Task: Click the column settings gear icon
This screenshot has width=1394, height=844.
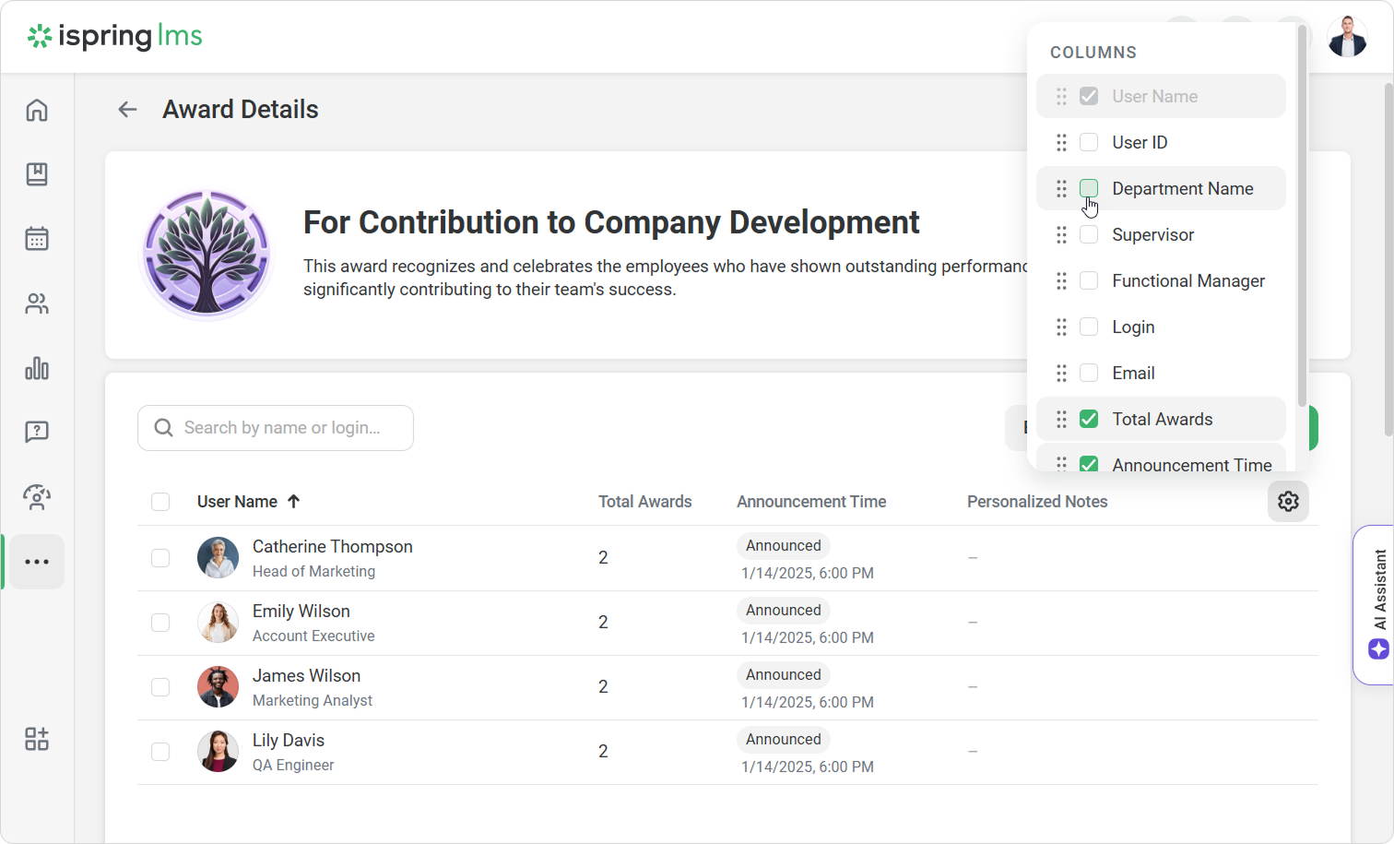Action: pyautogui.click(x=1288, y=502)
